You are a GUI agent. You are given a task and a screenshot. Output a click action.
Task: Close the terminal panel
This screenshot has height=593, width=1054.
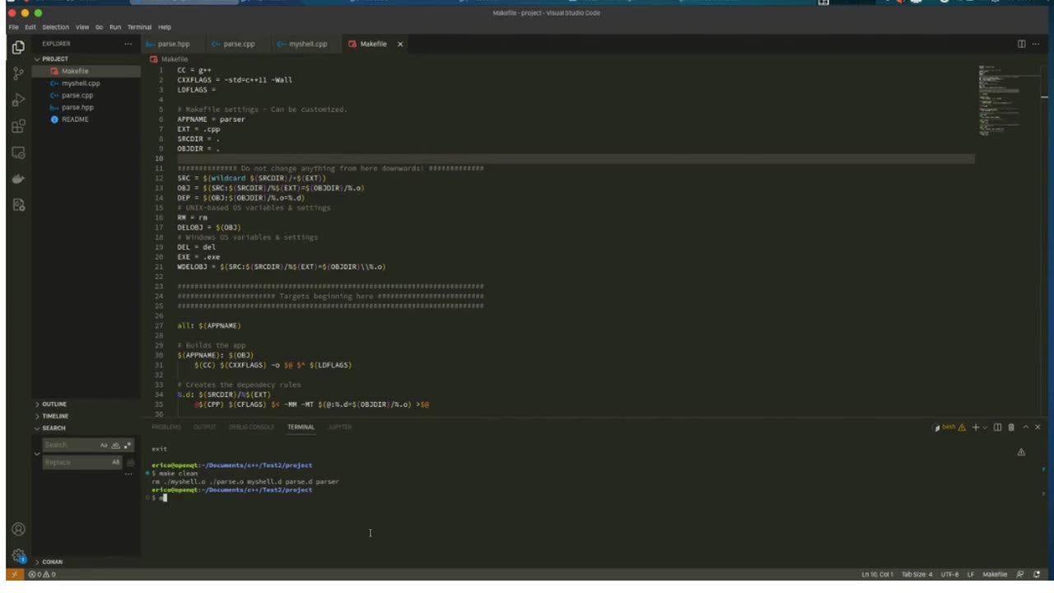pyautogui.click(x=1038, y=427)
